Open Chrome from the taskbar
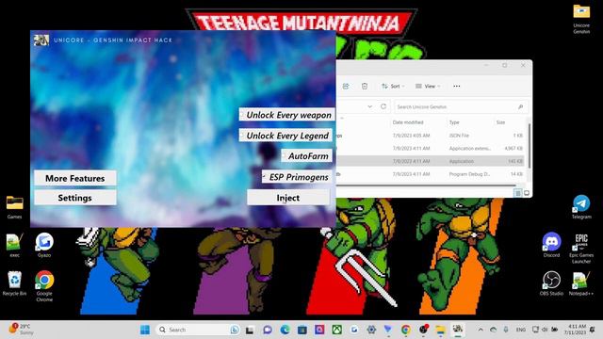The width and height of the screenshot is (603, 339). [405, 330]
